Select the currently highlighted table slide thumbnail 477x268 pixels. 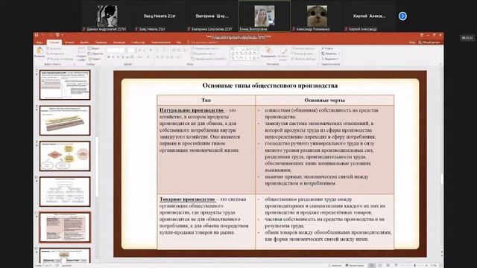pos(65,227)
